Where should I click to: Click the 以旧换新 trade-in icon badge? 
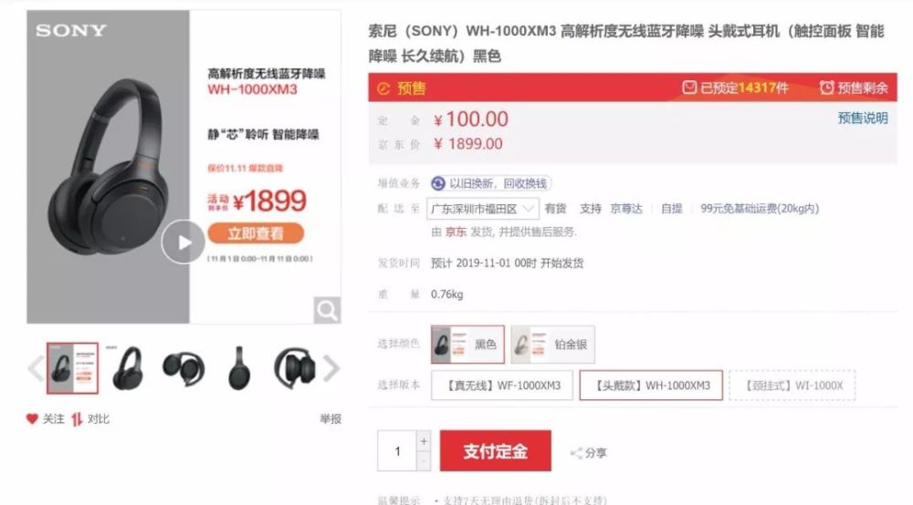[x=438, y=183]
